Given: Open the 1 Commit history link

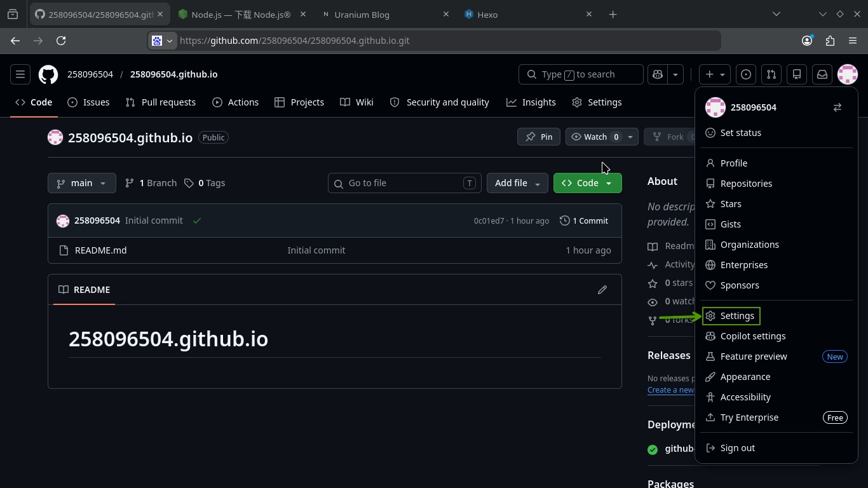Looking at the screenshot, I should [584, 220].
